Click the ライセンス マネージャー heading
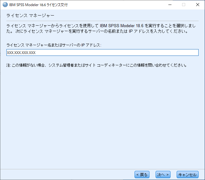This screenshot has width=205, height=180. (30, 16)
